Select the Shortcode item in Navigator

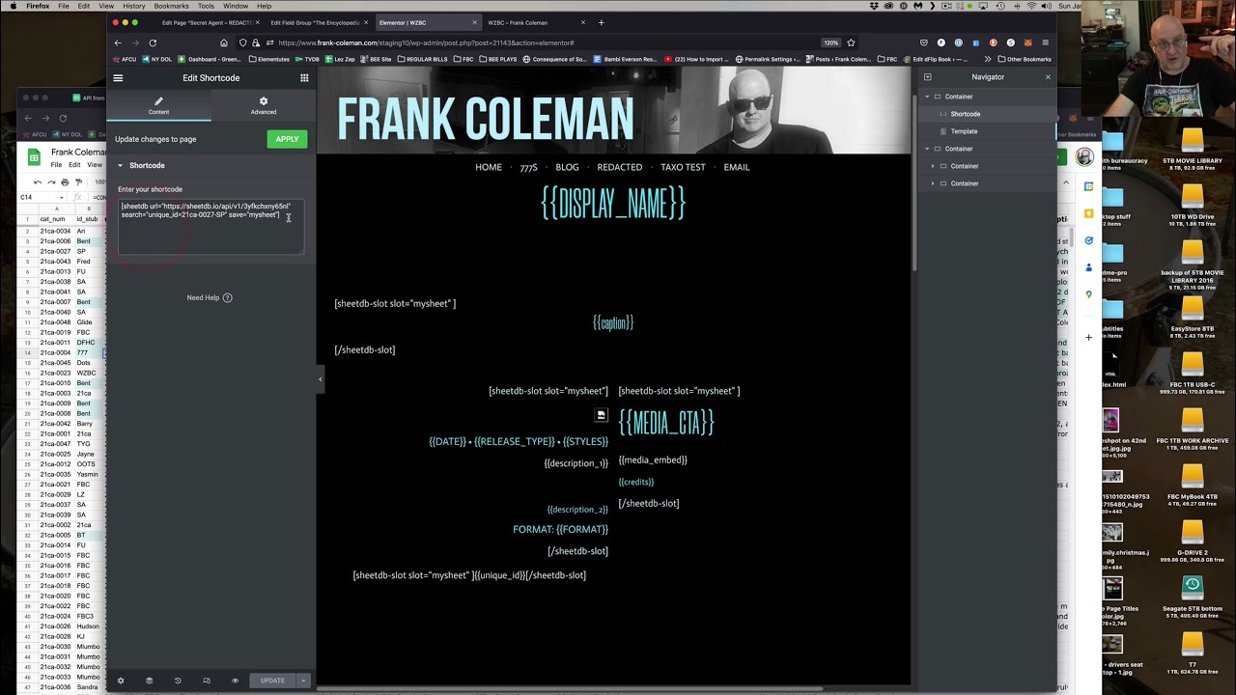966,114
